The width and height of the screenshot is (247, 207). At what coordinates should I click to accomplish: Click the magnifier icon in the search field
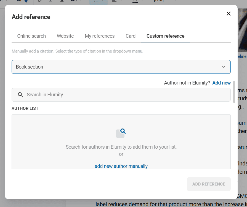20,95
